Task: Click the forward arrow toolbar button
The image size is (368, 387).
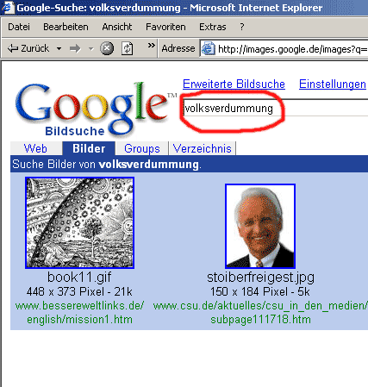Action: point(75,48)
